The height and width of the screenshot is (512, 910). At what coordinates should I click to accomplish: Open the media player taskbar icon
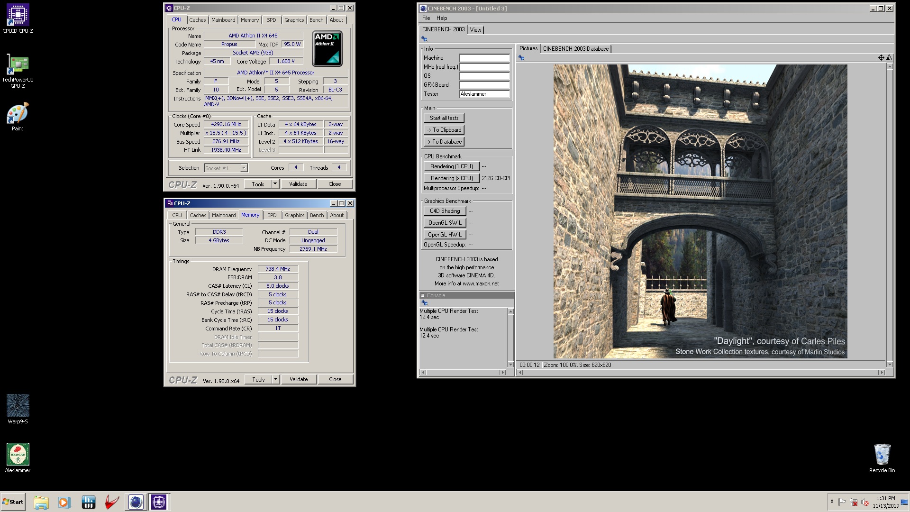click(x=64, y=502)
